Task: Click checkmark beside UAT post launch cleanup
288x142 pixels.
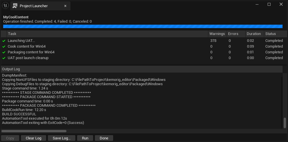Action: (4, 58)
